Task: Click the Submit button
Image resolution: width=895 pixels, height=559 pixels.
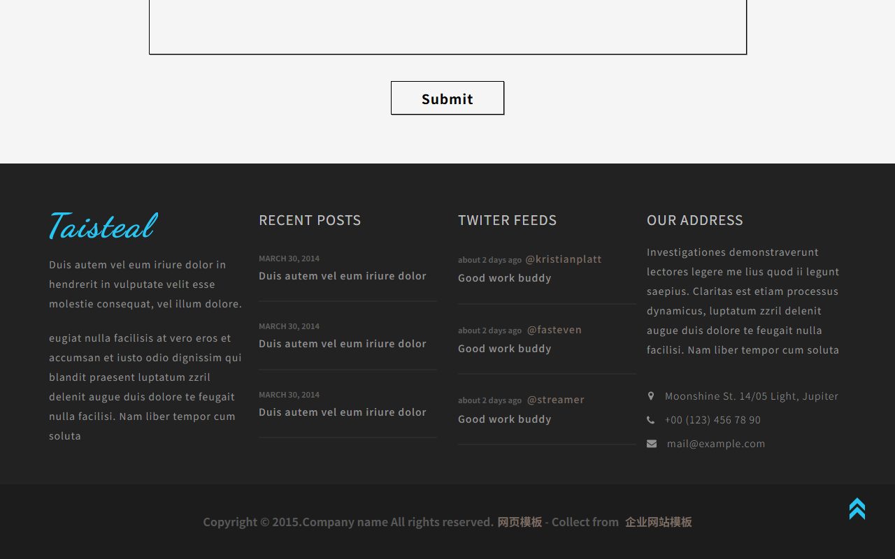Action: 447,98
